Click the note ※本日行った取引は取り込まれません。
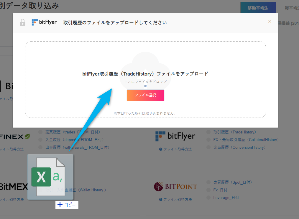 145,113
